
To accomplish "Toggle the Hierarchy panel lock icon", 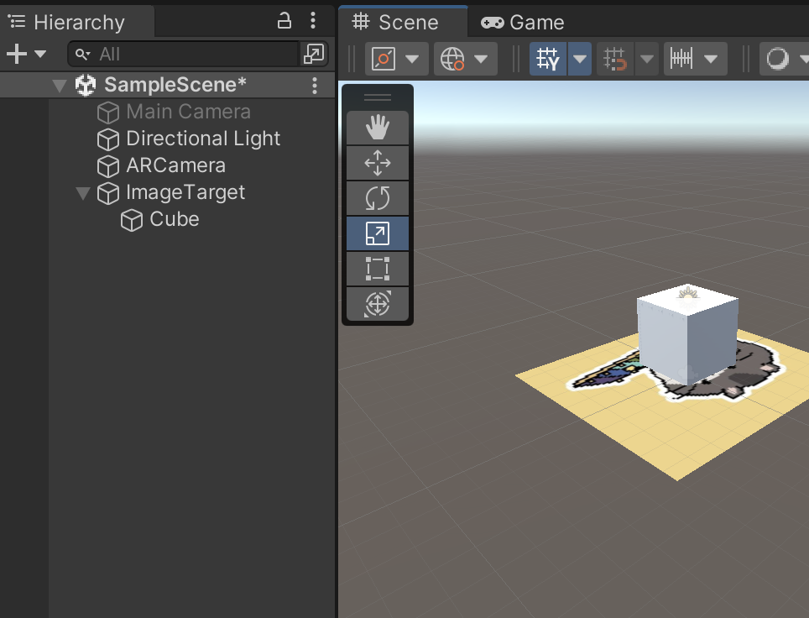I will [x=284, y=21].
